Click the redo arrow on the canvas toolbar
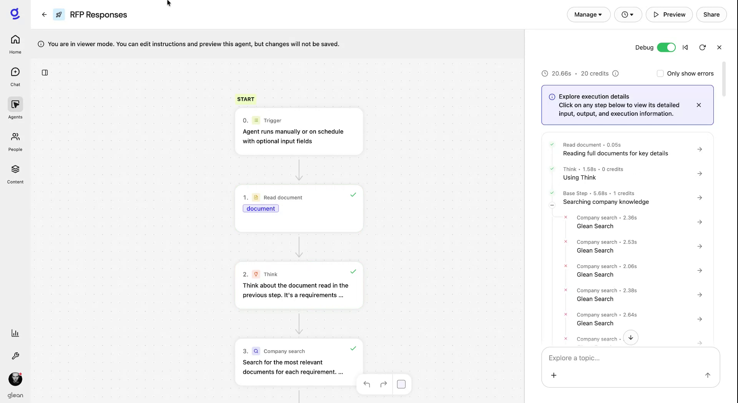This screenshot has height=403, width=738. coord(383,384)
